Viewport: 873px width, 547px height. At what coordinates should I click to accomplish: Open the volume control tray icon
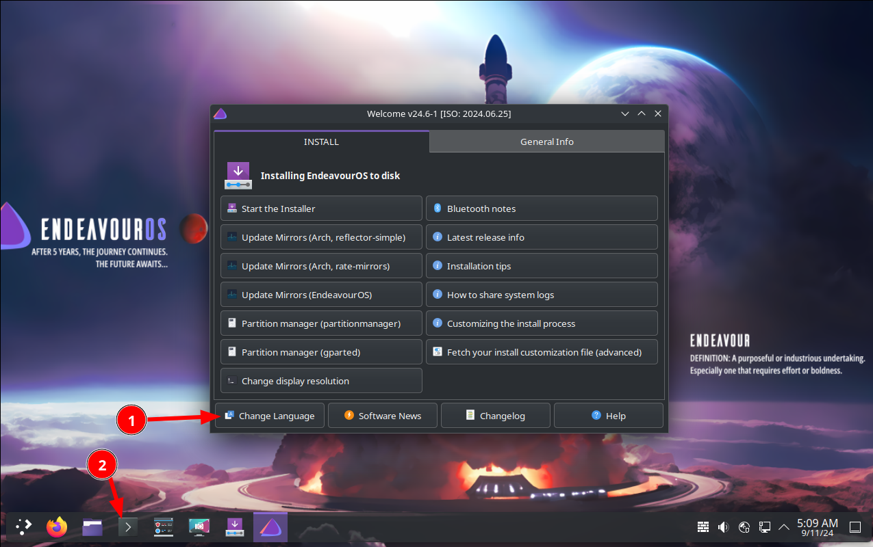tap(723, 526)
